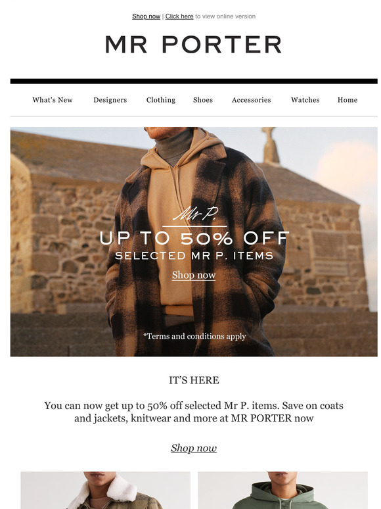Click the italic Shop now link

tap(194, 448)
